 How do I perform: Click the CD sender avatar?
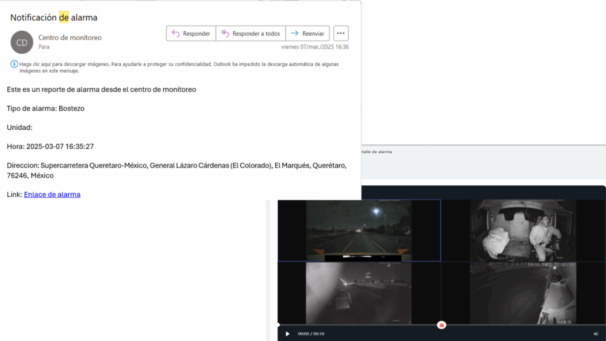22,42
